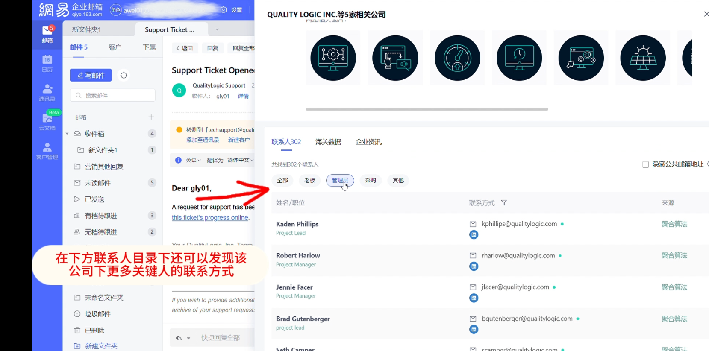This screenshot has width=709, height=351.
Task: Click the gear-monitor service thumbnail
Action: [333, 58]
